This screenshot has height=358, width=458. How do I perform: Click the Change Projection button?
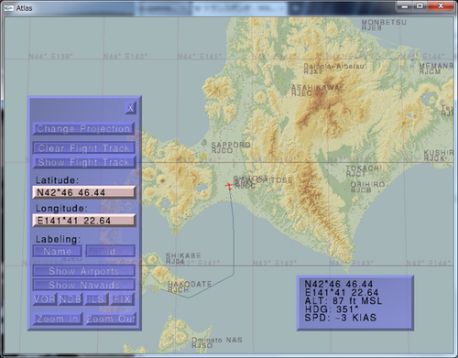click(83, 128)
